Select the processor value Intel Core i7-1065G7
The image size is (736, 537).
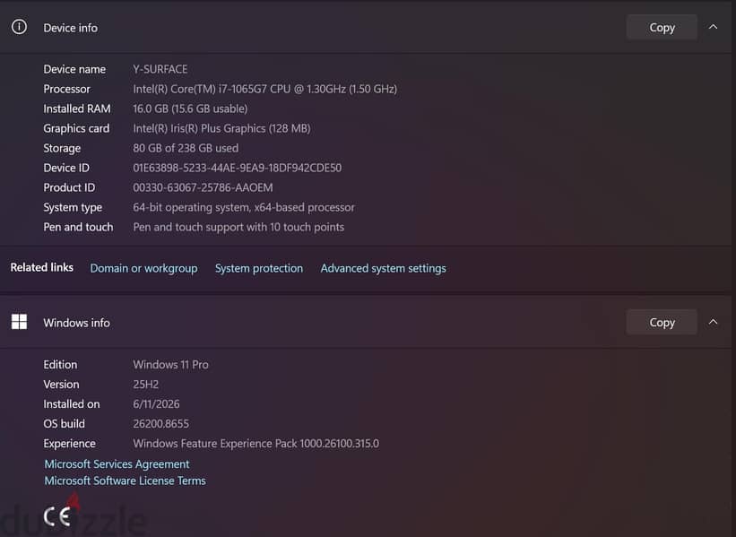click(x=264, y=89)
